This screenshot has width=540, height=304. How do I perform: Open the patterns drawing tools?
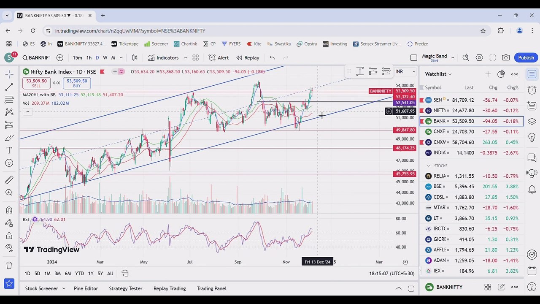[9, 112]
